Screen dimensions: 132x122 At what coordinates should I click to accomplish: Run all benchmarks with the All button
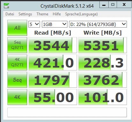coord(17,28)
